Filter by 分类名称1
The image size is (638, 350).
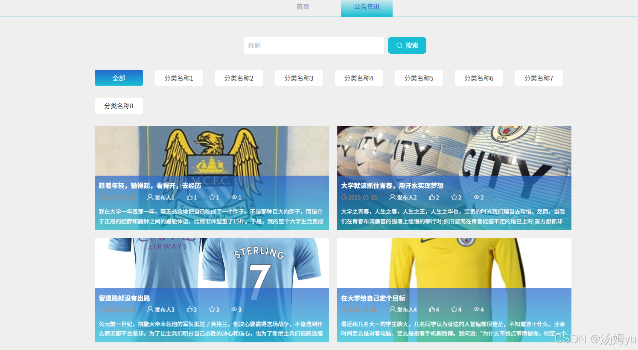pos(179,78)
